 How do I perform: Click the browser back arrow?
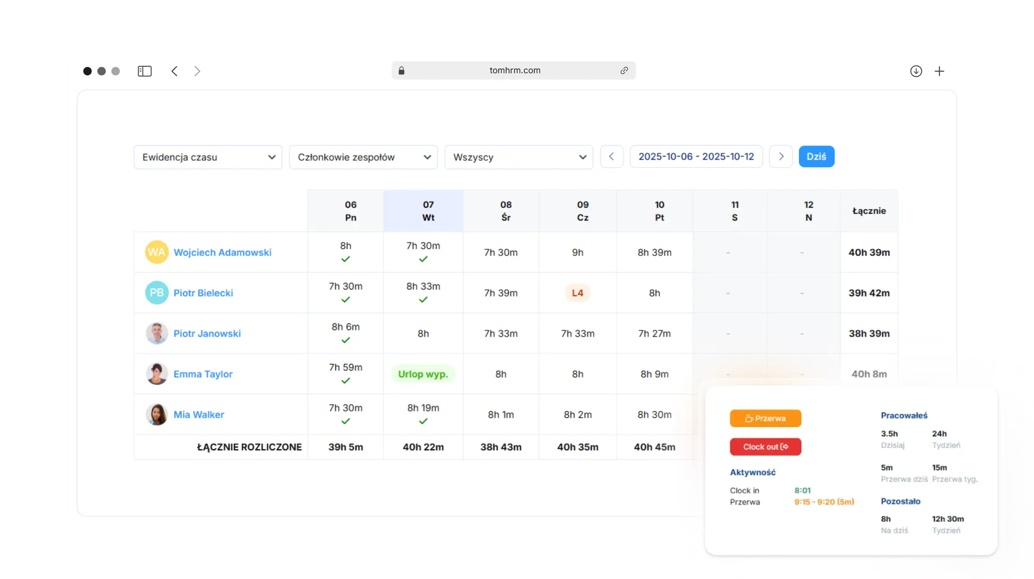pos(174,71)
